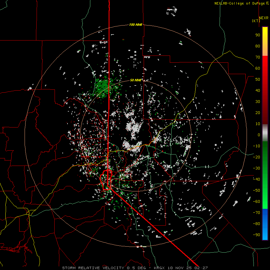Click the STORM RELATIVE VELOCITY product title

click(x=93, y=268)
